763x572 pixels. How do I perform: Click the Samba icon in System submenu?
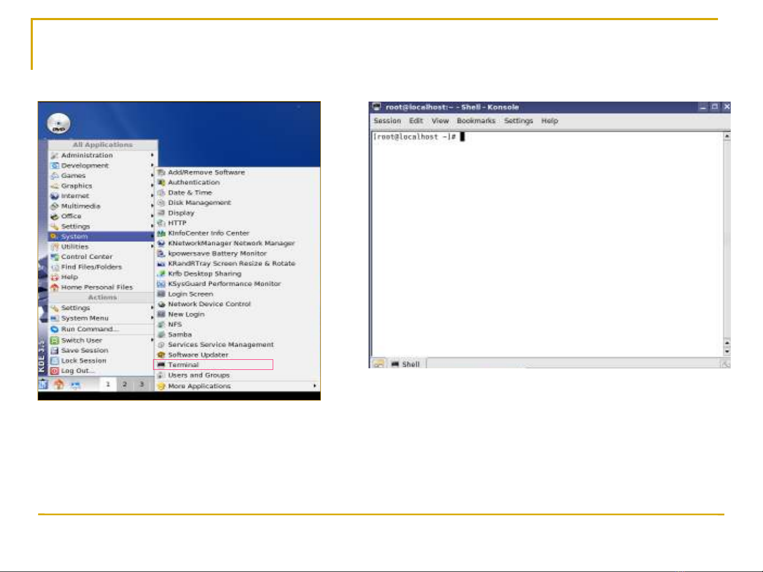pos(161,335)
